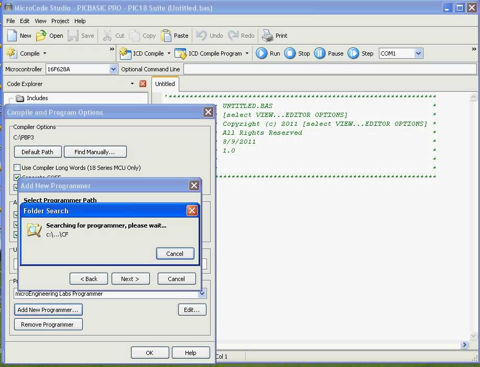Click editor vertical scrollbar down arrow
Screen dimensions: 480x367
coord(473,336)
